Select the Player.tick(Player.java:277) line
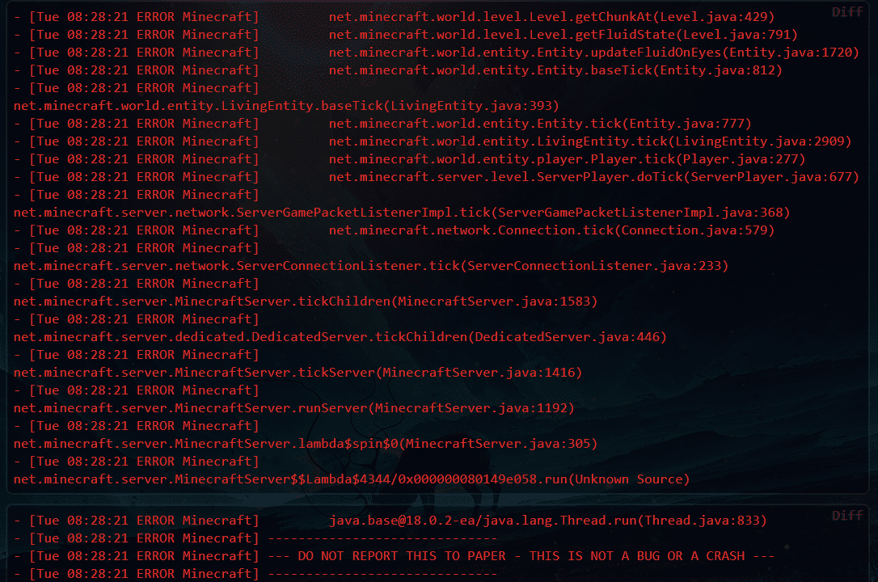The image size is (878, 582). coord(409,159)
